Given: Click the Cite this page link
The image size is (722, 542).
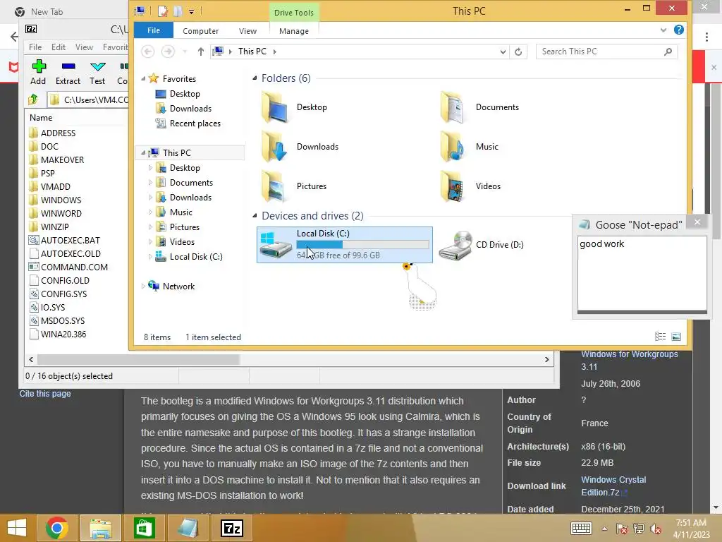Looking at the screenshot, I should (x=45, y=394).
